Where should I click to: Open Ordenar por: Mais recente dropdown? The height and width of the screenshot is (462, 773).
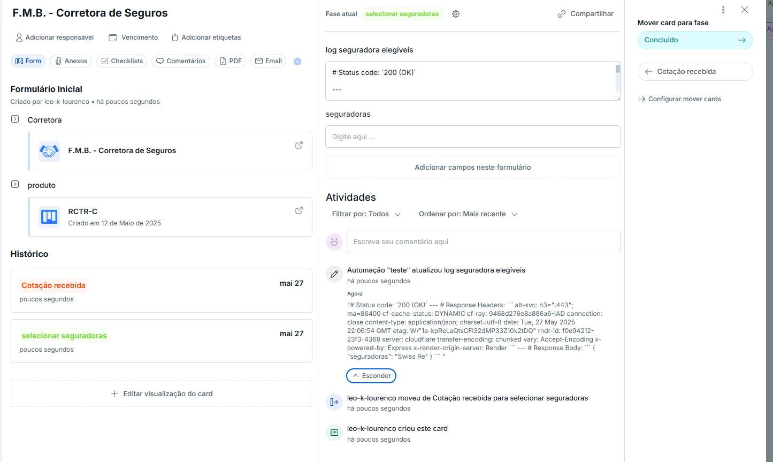pyautogui.click(x=468, y=214)
